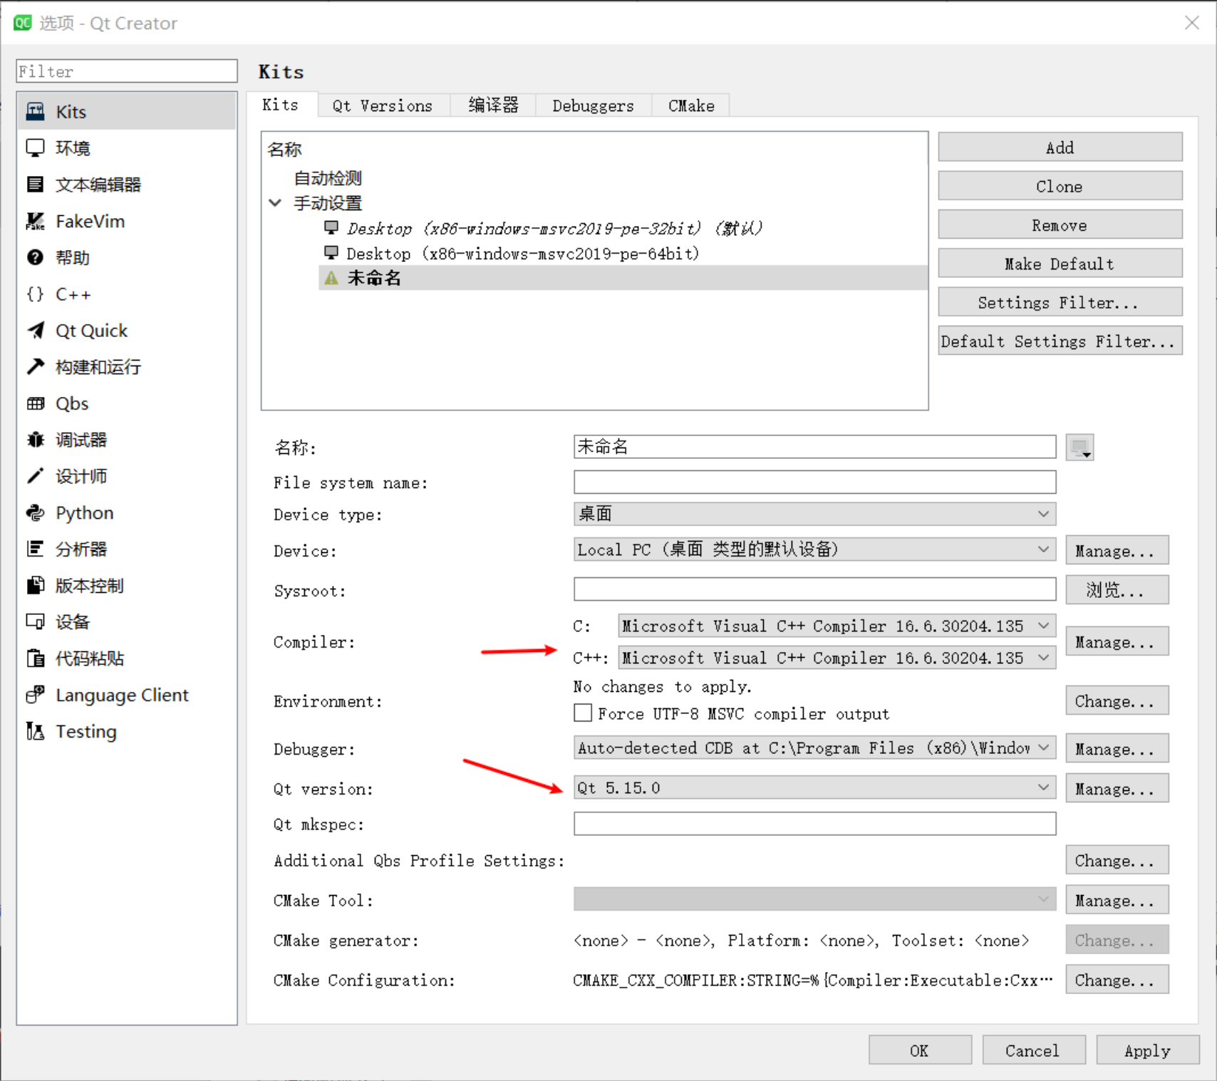
Task: Click the kit icon chooser button beside name field
Action: [x=1079, y=448]
